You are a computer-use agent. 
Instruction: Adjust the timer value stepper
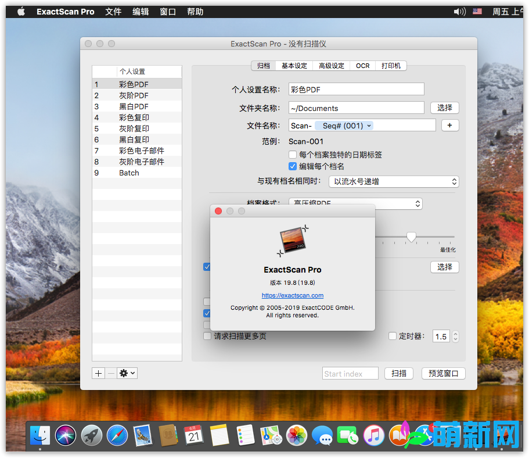(x=455, y=337)
